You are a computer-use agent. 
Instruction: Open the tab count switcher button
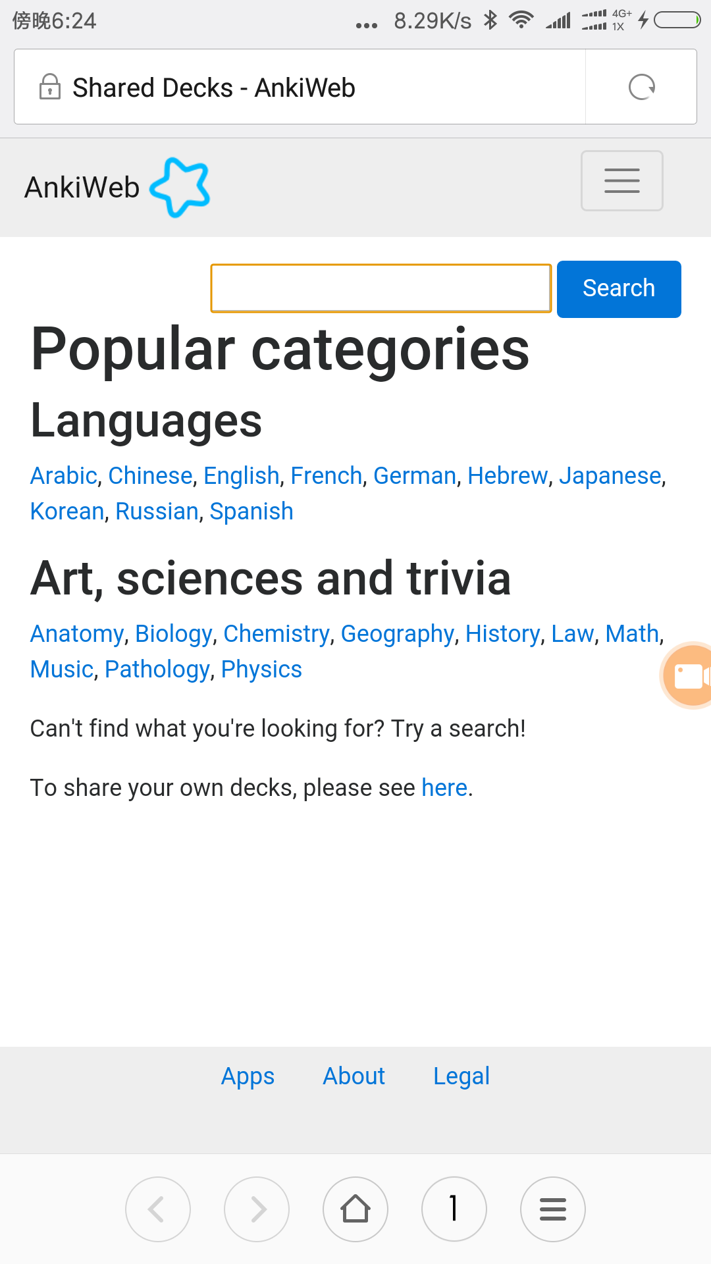click(454, 1209)
